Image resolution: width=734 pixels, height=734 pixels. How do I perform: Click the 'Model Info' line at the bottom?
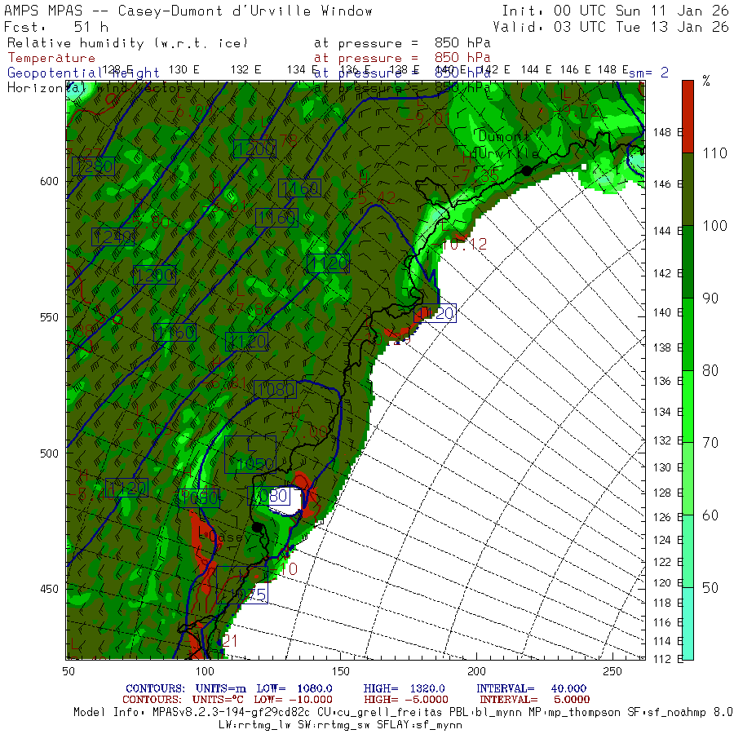click(x=403, y=711)
